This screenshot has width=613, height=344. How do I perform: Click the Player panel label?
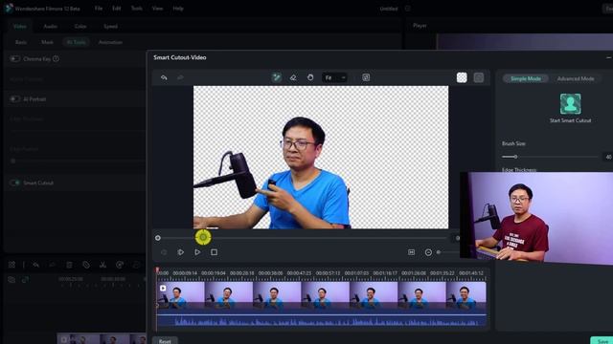[x=420, y=26]
